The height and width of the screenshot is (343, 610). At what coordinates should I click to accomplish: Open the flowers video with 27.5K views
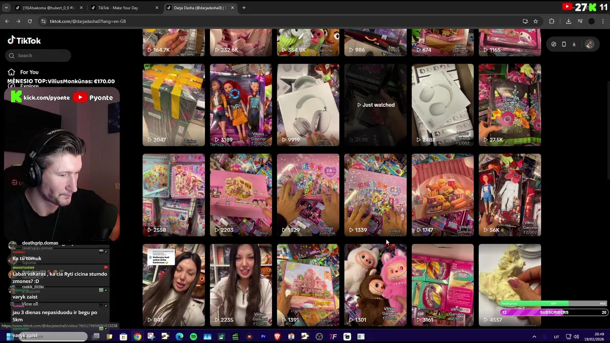click(x=509, y=105)
